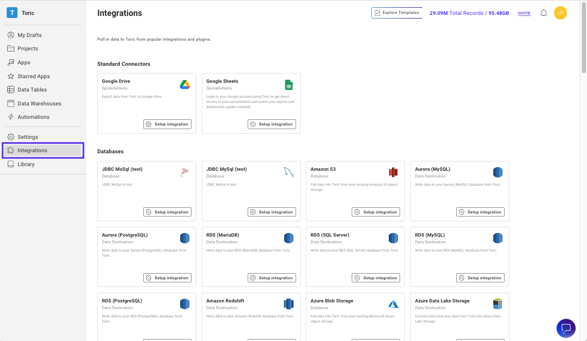This screenshot has width=587, height=341.
Task: Click the Amazon S3 logo icon
Action: click(393, 172)
